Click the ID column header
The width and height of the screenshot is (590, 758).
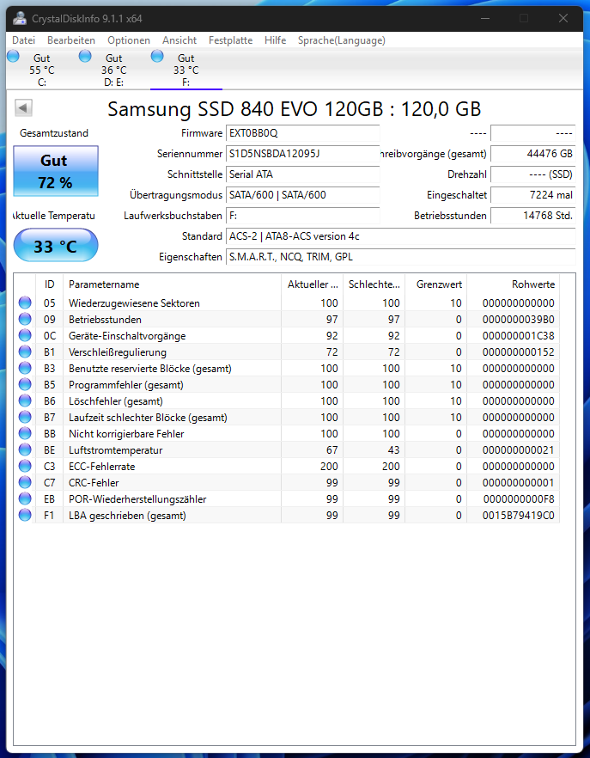coord(49,284)
